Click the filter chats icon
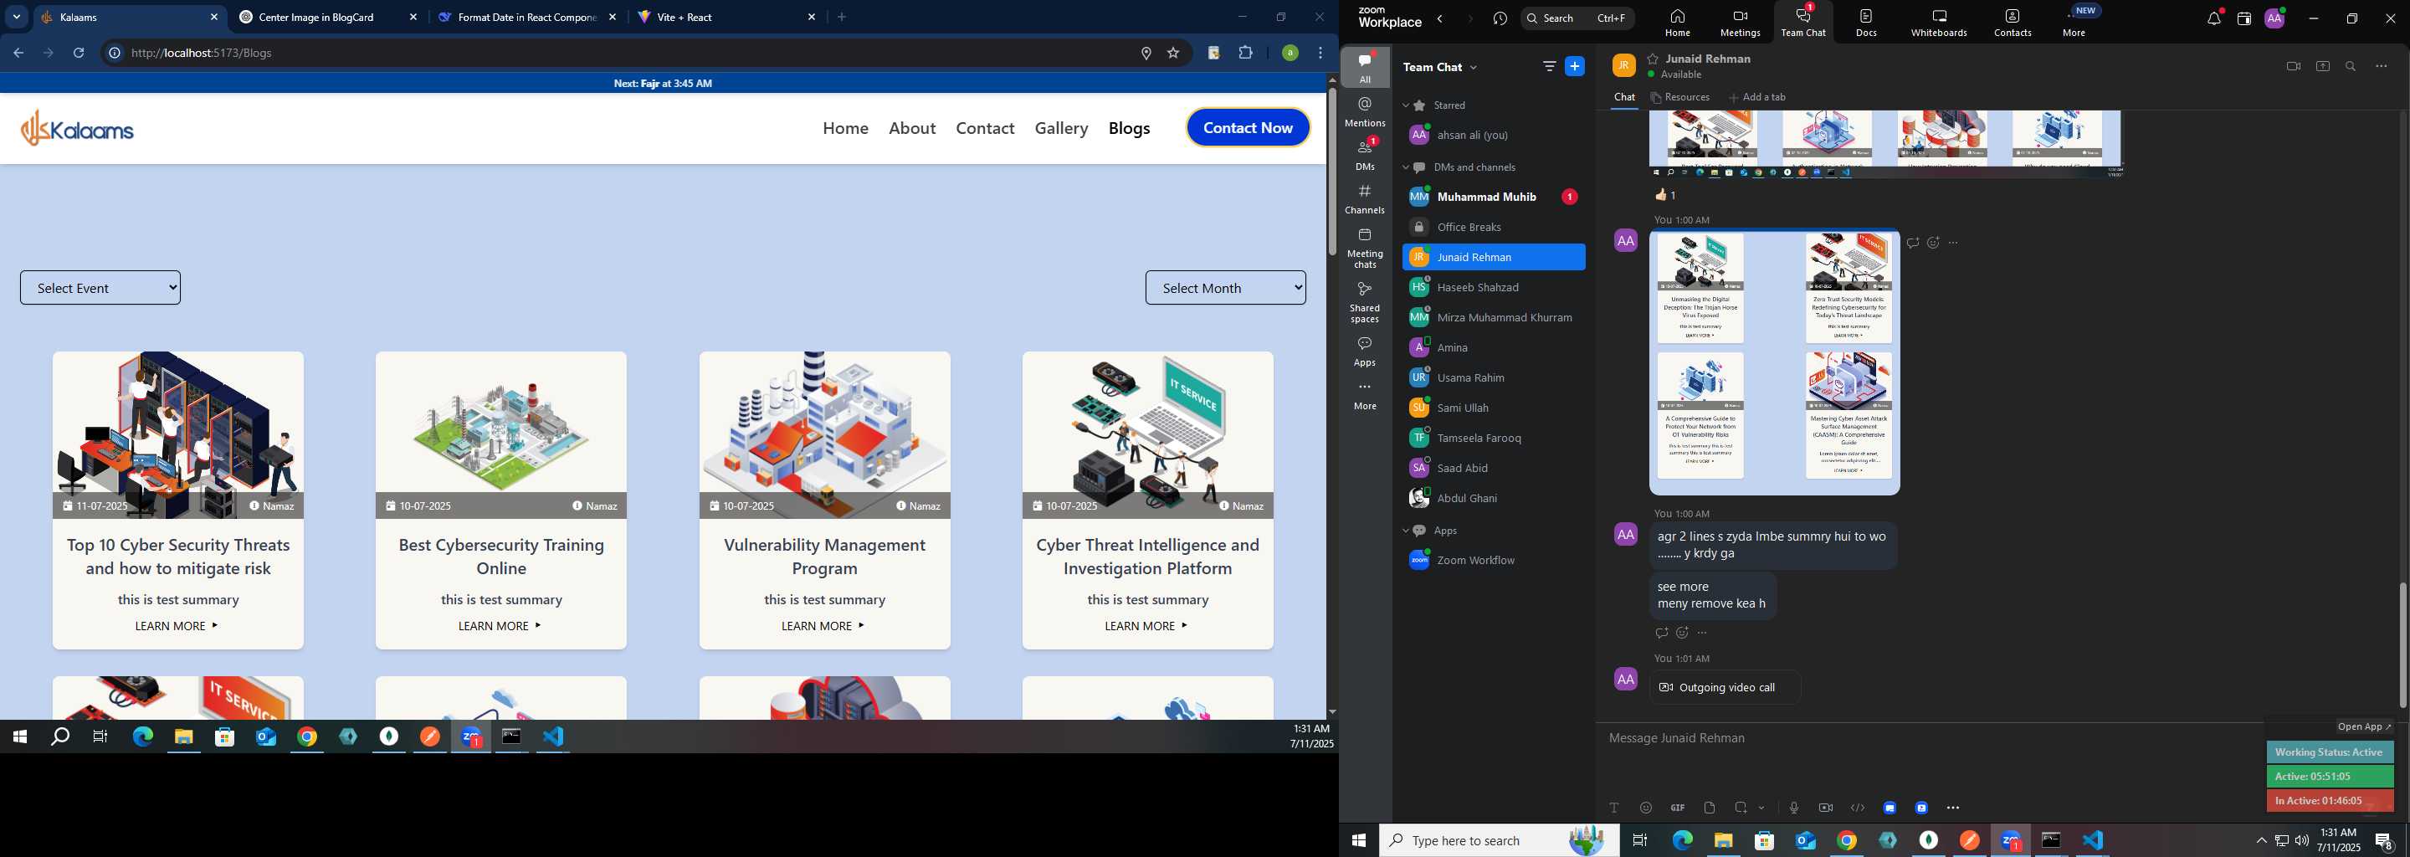The height and width of the screenshot is (857, 2410). 1549,66
